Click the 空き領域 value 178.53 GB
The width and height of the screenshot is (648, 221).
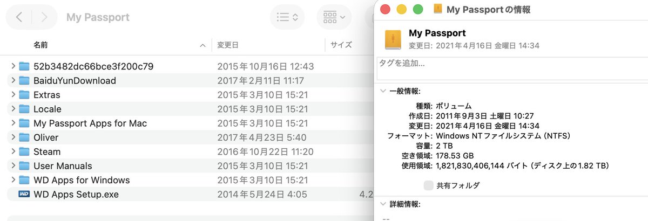pyautogui.click(x=457, y=155)
